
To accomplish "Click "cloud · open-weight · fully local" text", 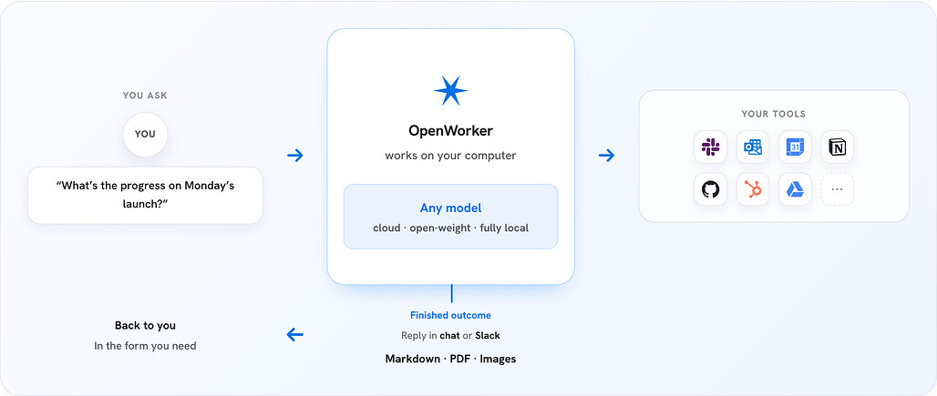I will click(x=450, y=228).
